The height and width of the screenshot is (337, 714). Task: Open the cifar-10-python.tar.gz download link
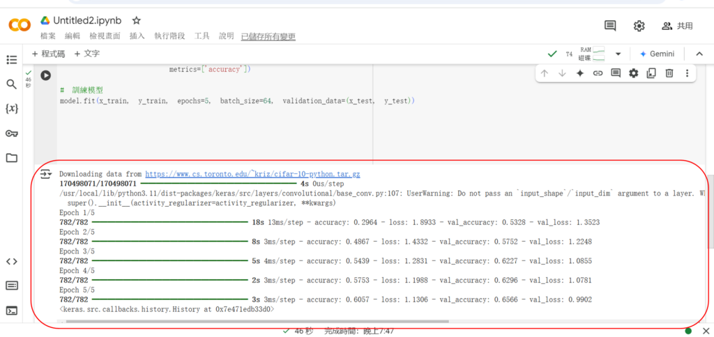click(252, 173)
